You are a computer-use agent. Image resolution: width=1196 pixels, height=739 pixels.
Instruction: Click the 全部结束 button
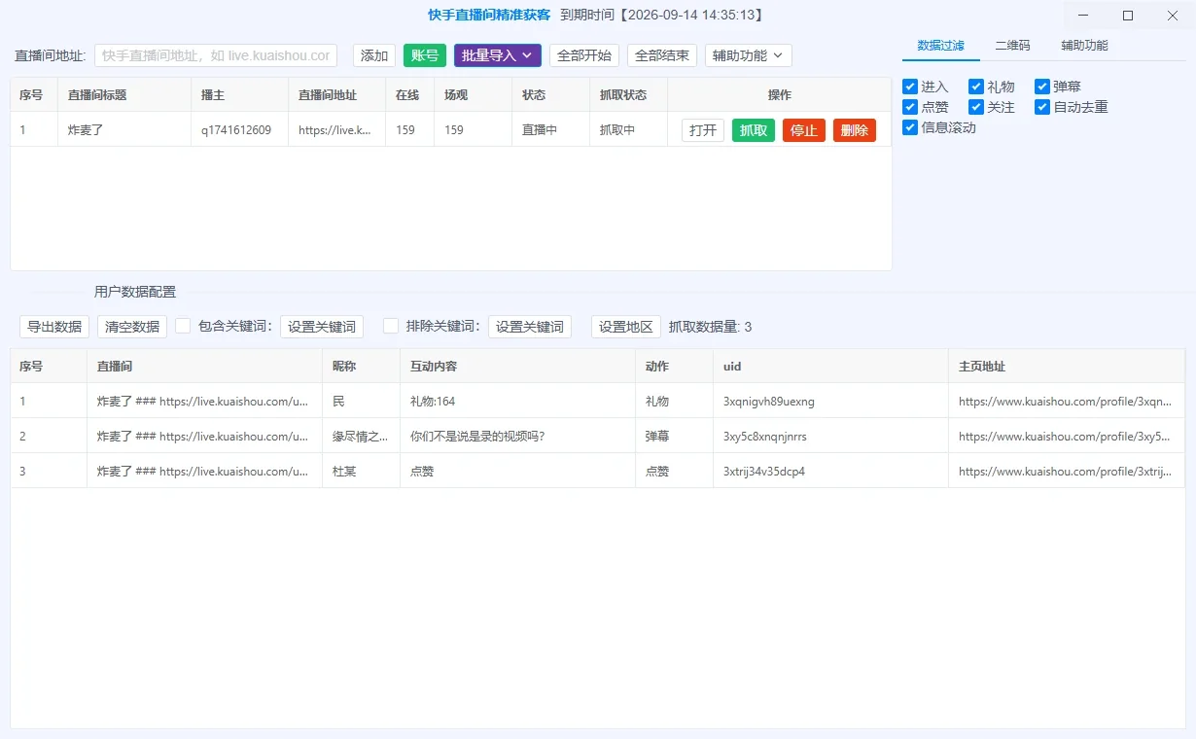(662, 55)
